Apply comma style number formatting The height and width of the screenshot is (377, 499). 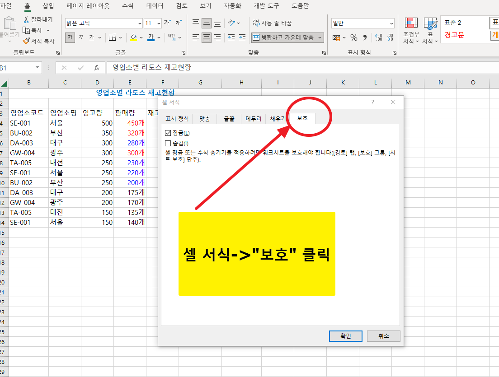pos(365,37)
